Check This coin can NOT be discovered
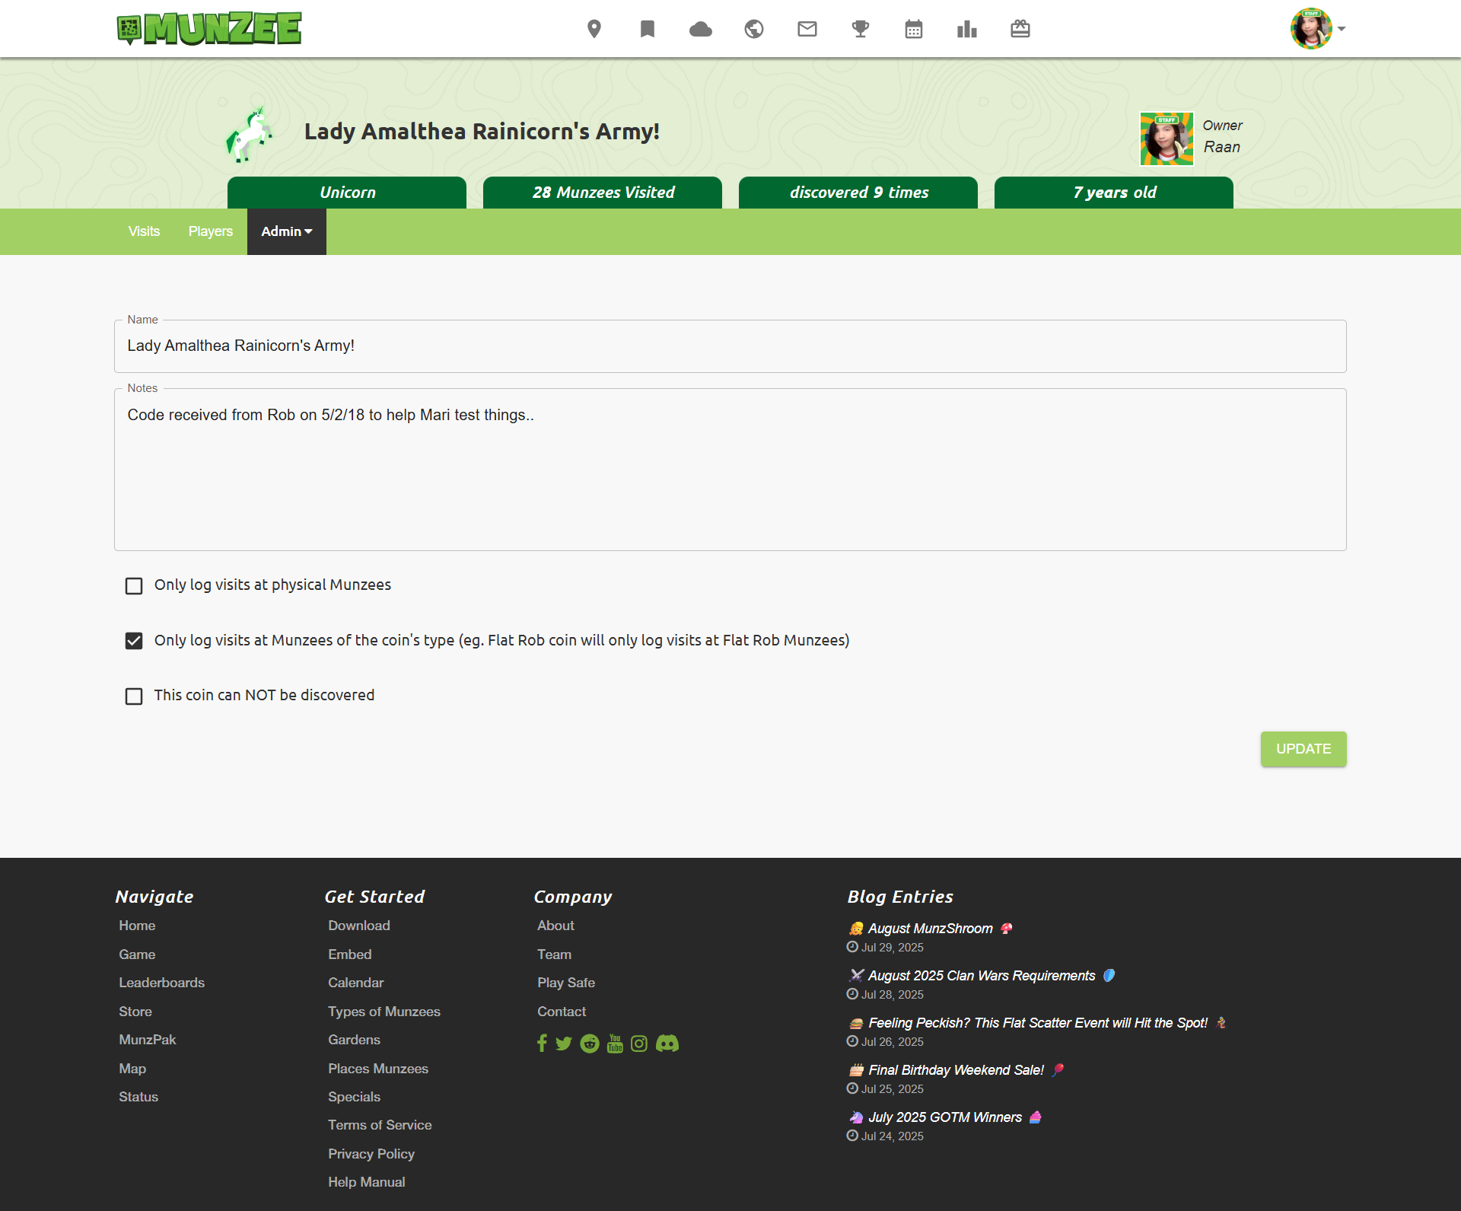This screenshot has width=1461, height=1211. tap(134, 696)
